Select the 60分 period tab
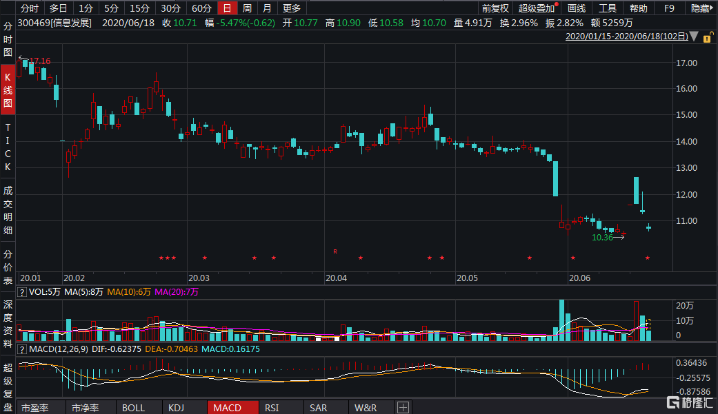 click(x=202, y=8)
